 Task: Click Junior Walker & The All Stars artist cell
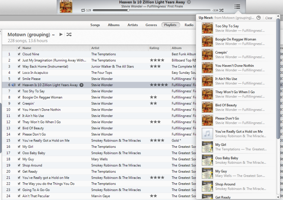[x=112, y=66]
